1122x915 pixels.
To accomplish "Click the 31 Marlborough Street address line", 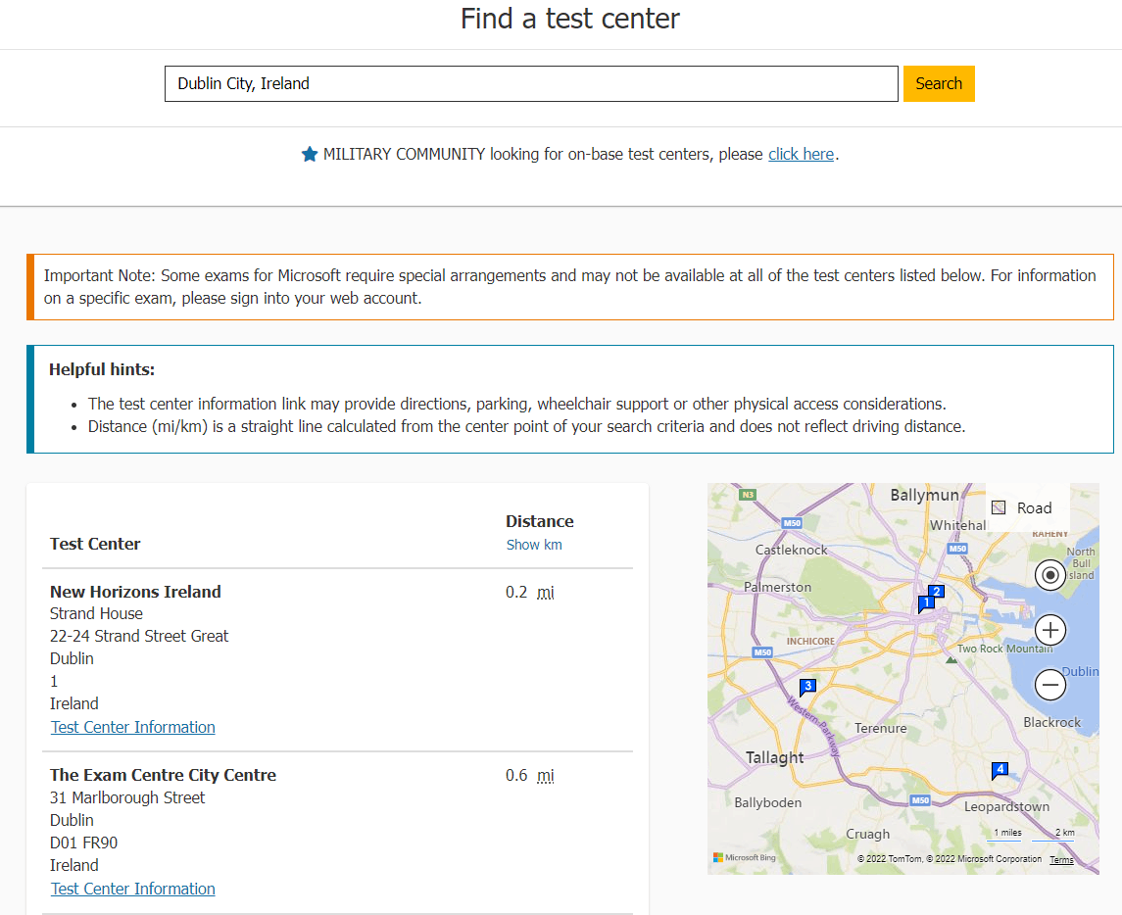I will 127,797.
